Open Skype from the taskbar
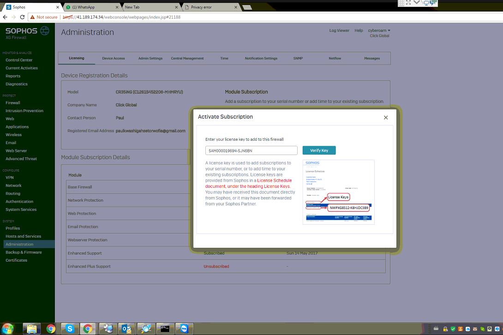Viewport: 503px width, 335px height. (x=70, y=329)
